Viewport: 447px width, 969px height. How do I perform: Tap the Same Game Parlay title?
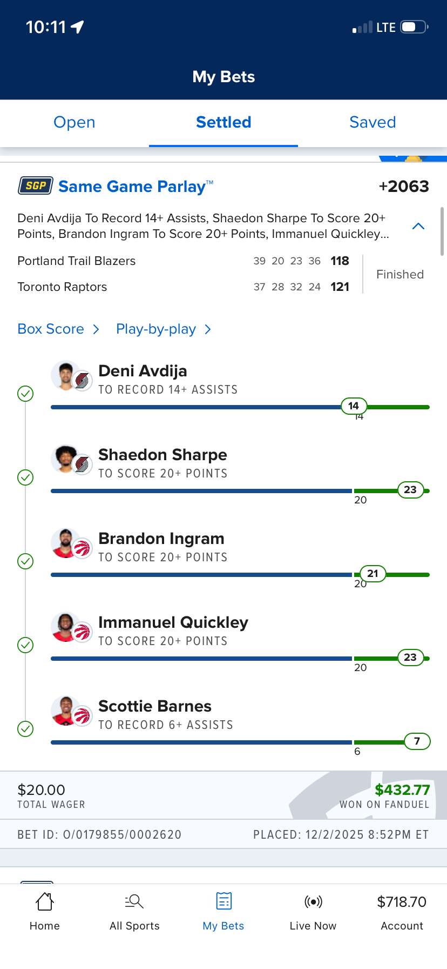[132, 187]
